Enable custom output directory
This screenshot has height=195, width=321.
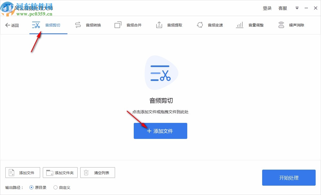[55, 188]
